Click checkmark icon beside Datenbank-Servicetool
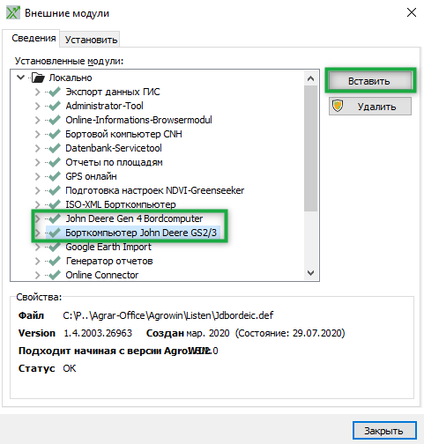424x444 pixels. tap(55, 148)
